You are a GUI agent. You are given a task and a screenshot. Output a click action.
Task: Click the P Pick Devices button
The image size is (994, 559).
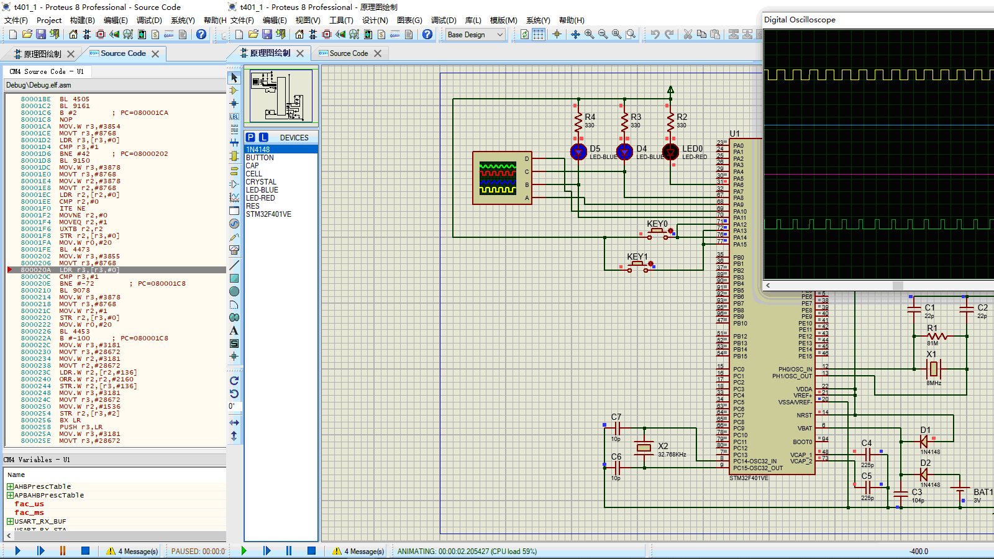click(250, 137)
